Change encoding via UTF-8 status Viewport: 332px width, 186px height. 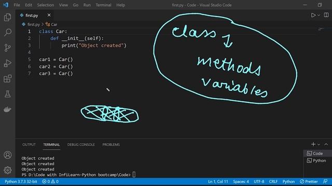point(259,181)
